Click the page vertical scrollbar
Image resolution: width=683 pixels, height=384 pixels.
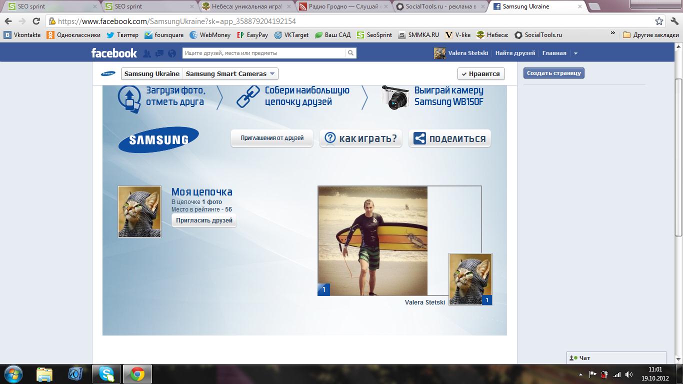click(x=678, y=157)
